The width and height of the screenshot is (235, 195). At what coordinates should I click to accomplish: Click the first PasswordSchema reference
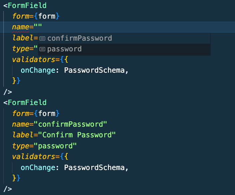point(94,70)
